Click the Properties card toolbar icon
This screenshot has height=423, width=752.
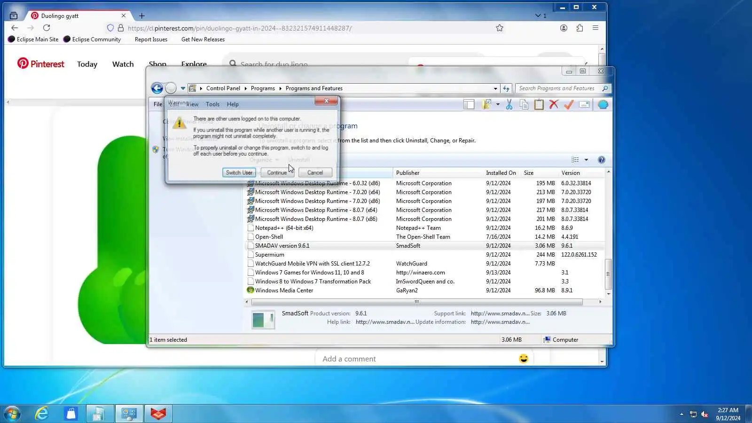click(x=584, y=105)
